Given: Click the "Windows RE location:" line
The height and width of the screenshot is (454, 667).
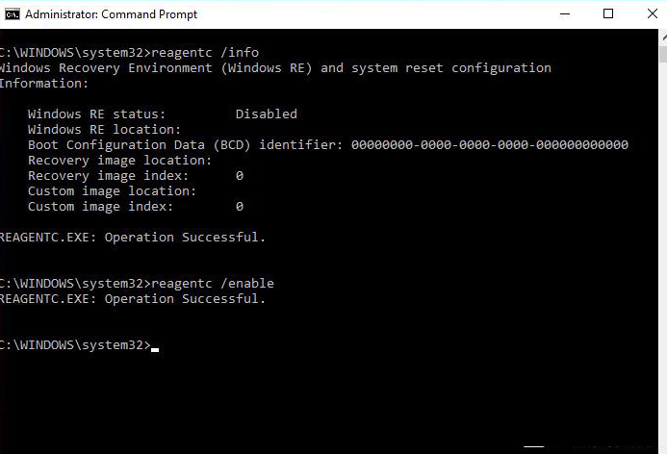Looking at the screenshot, I should [104, 129].
